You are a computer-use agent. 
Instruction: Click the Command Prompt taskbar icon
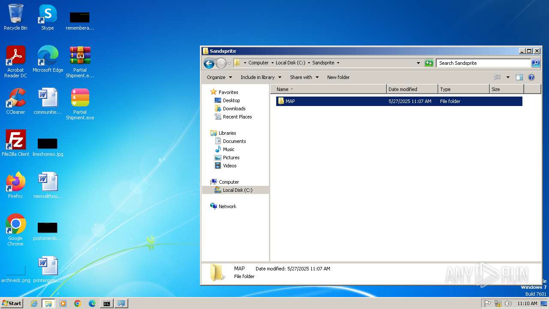(x=106, y=303)
